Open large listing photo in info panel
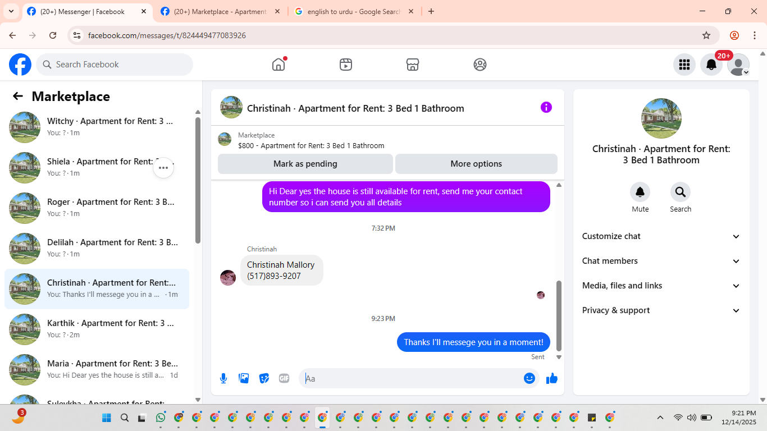Screen dimensions: 767x431 pyautogui.click(x=661, y=118)
